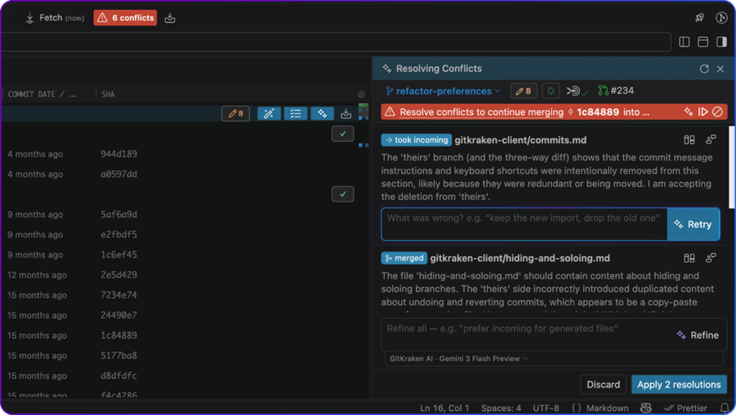Image resolution: width=736 pixels, height=415 pixels.
Task: Click the Discard button
Action: click(x=603, y=385)
